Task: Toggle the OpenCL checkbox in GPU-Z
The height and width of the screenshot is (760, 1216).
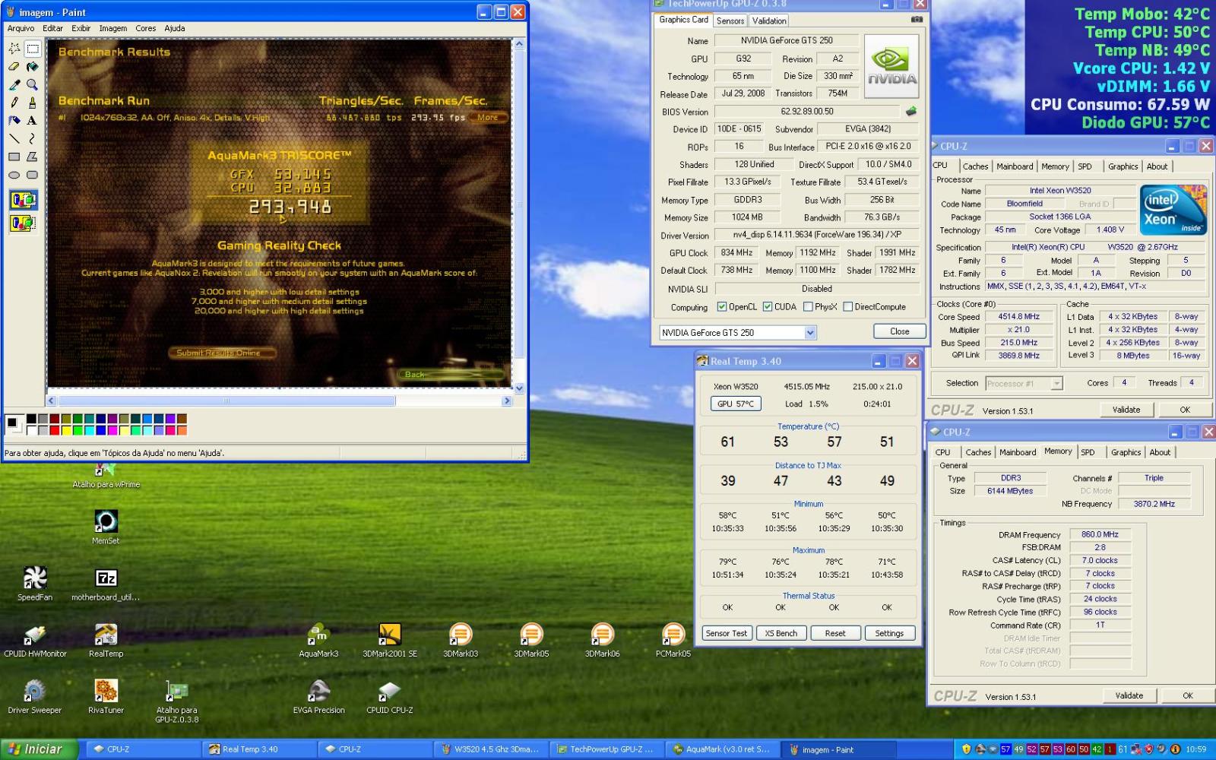Action: pos(722,307)
